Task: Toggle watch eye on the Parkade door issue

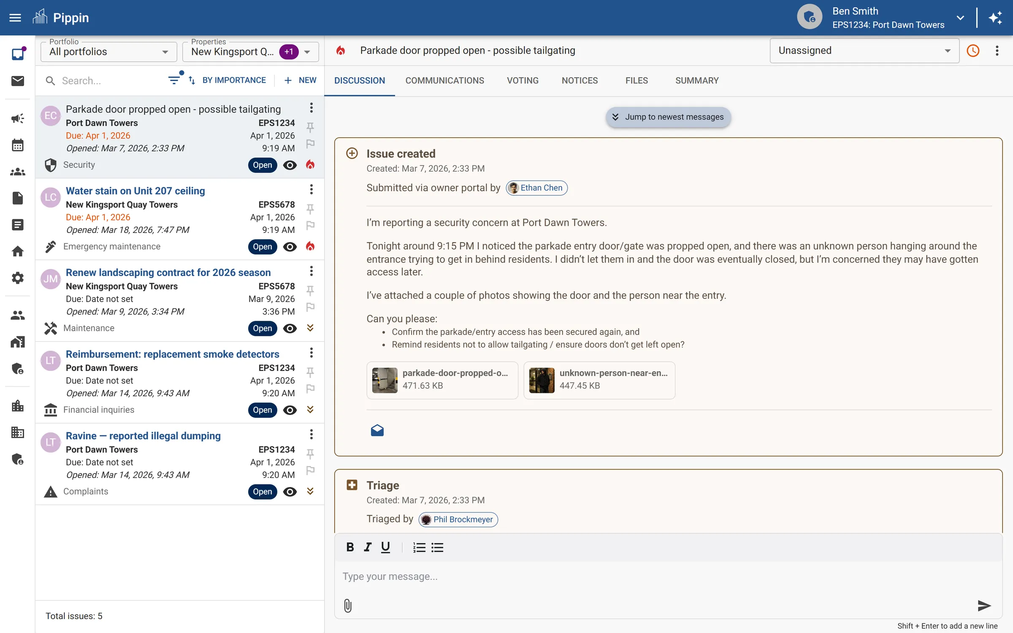Action: [x=290, y=165]
